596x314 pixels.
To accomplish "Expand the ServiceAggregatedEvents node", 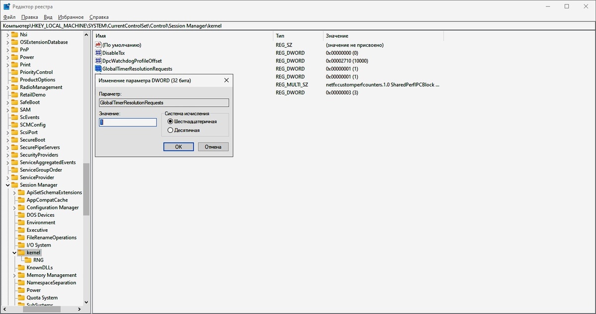I will pyautogui.click(x=7, y=162).
